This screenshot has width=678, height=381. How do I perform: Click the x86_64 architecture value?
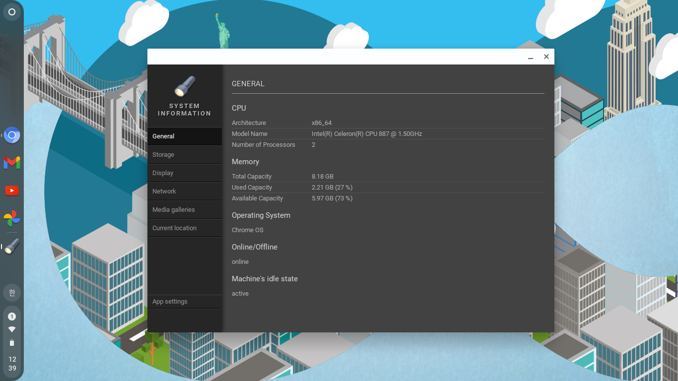[x=322, y=123]
